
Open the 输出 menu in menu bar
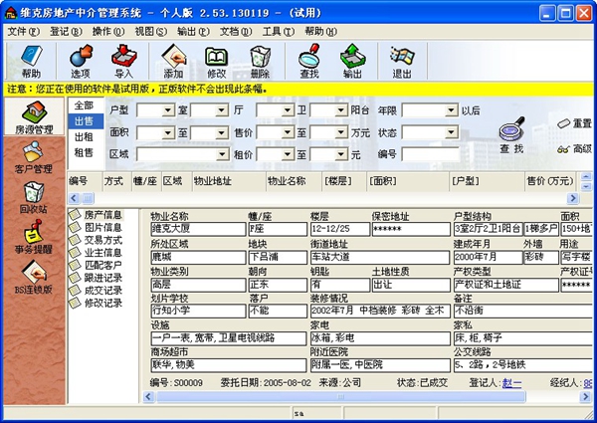(x=193, y=32)
